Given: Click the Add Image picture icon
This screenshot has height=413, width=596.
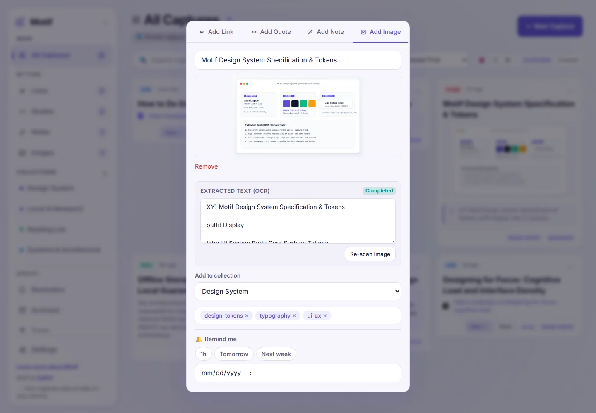Looking at the screenshot, I should point(363,32).
